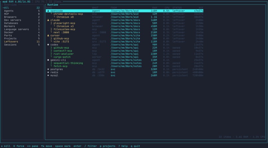This screenshot has height=148, width=268.
Task: Click the move shortcut hint
Action: pos(47,146)
